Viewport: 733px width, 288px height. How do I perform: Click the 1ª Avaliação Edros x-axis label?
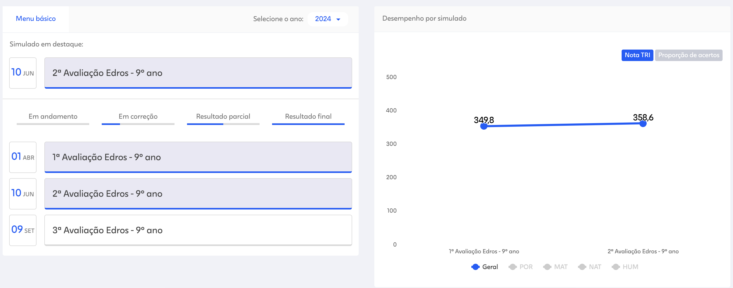[484, 251]
